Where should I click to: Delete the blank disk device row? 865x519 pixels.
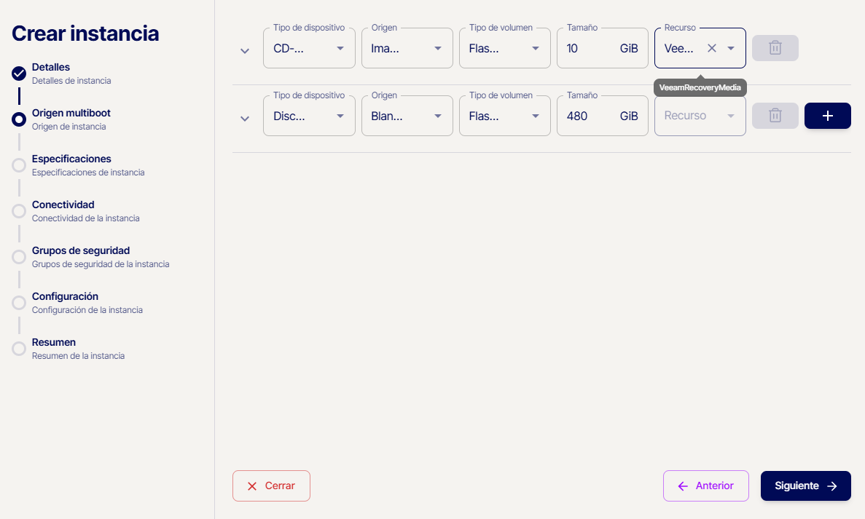point(775,116)
